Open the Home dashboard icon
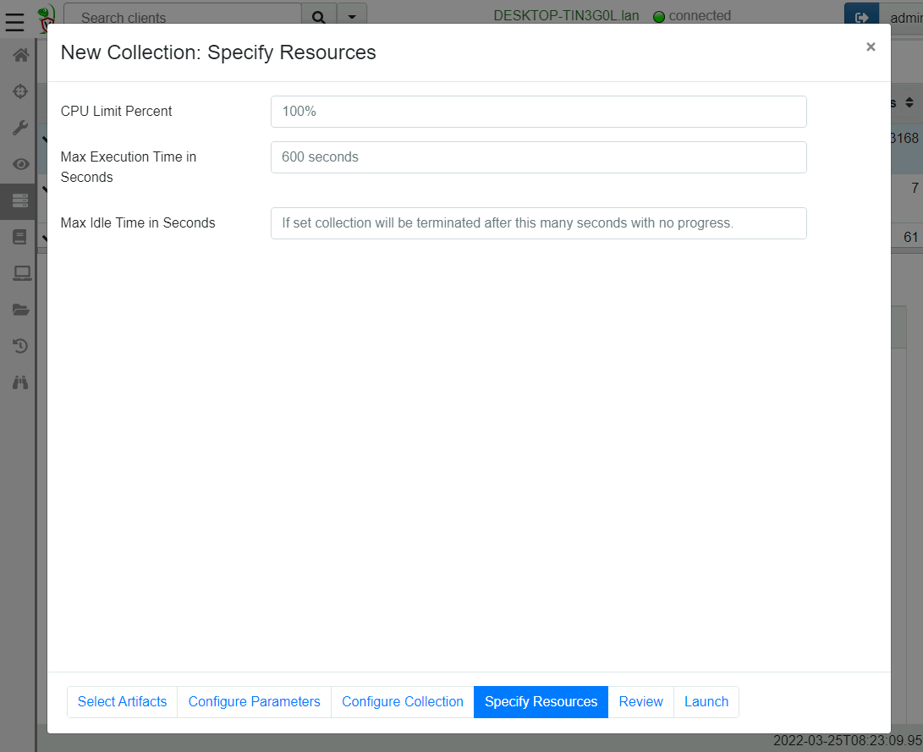 (19, 54)
